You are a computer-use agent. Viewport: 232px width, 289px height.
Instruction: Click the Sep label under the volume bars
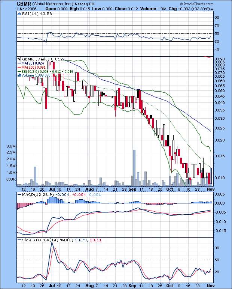132,190
